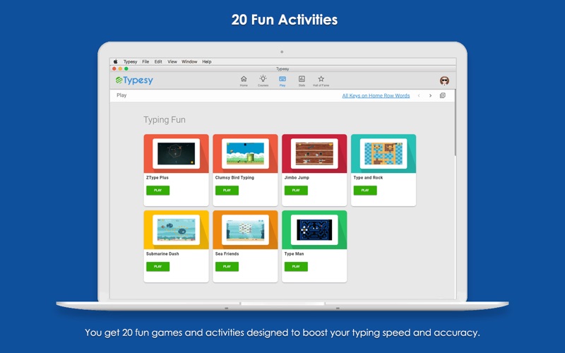
Task: Go to previous lesson arrow
Action: click(x=419, y=96)
